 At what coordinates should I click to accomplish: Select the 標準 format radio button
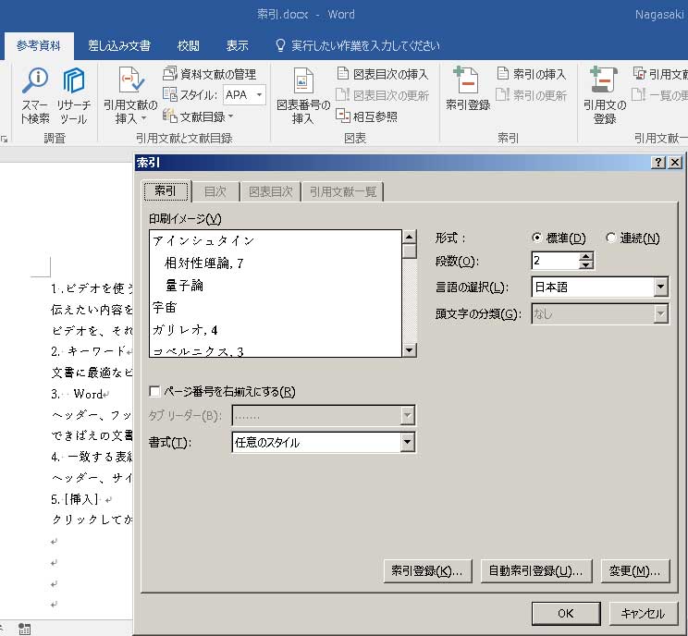coord(537,238)
